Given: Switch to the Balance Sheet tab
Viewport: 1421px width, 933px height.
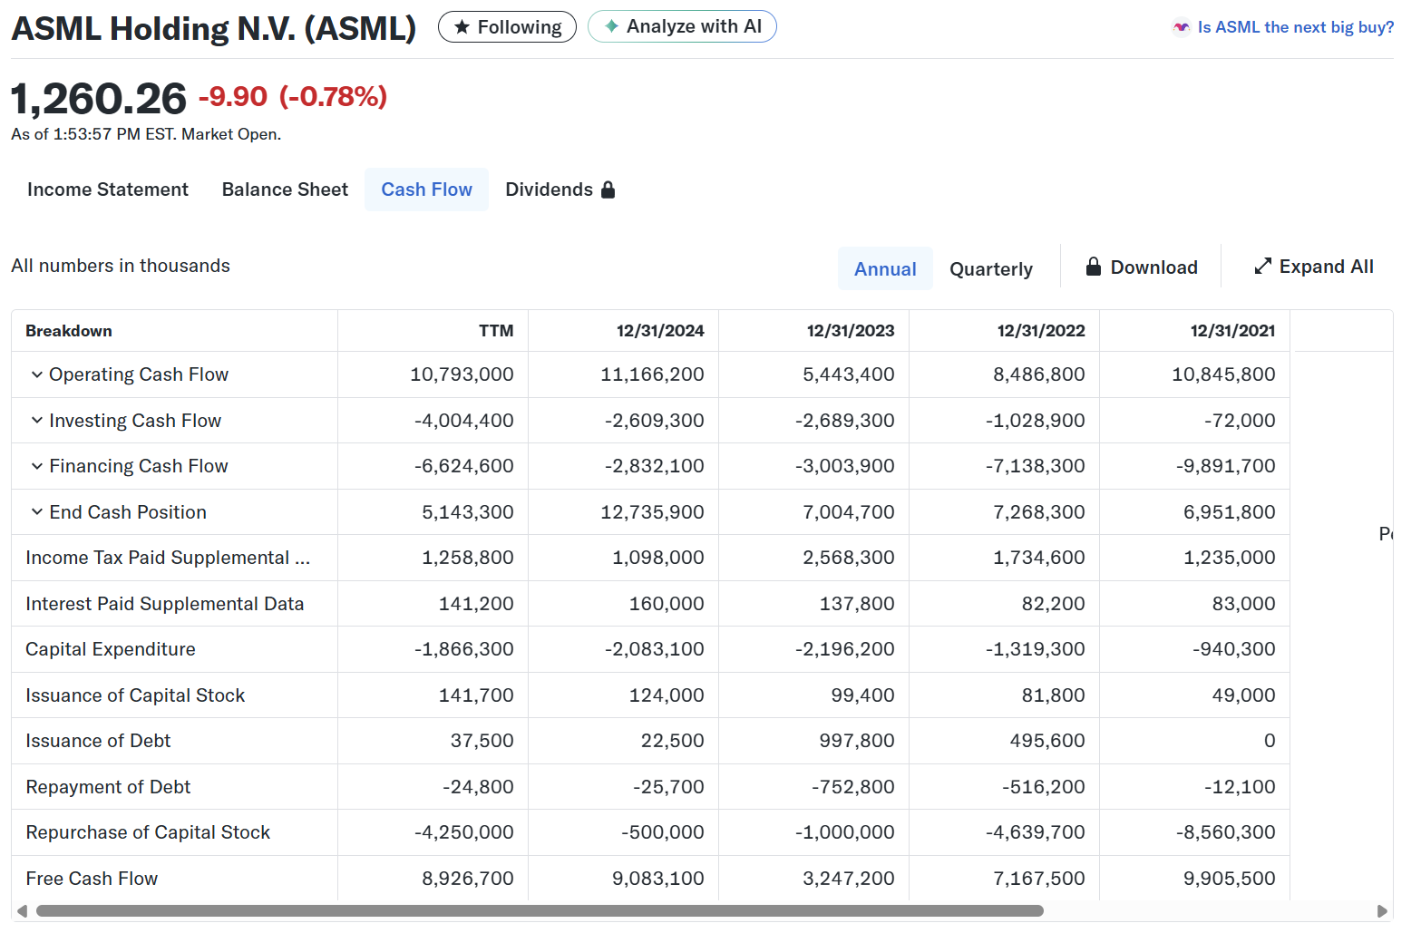Looking at the screenshot, I should coord(285,190).
